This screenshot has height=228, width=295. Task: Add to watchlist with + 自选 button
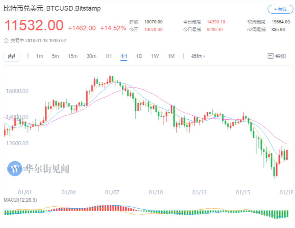280,9
